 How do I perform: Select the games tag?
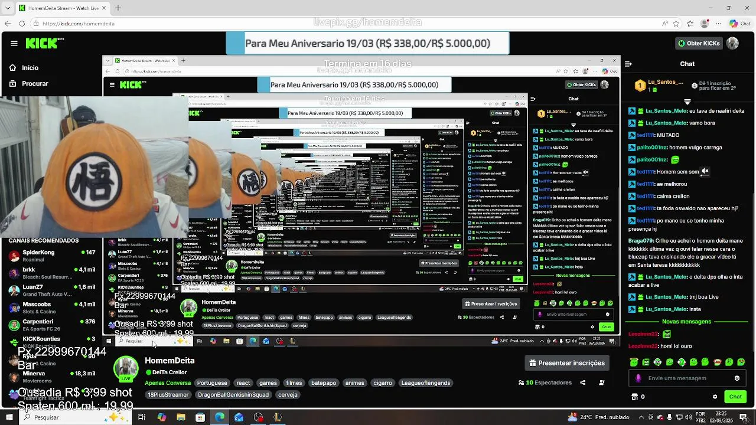click(x=268, y=383)
